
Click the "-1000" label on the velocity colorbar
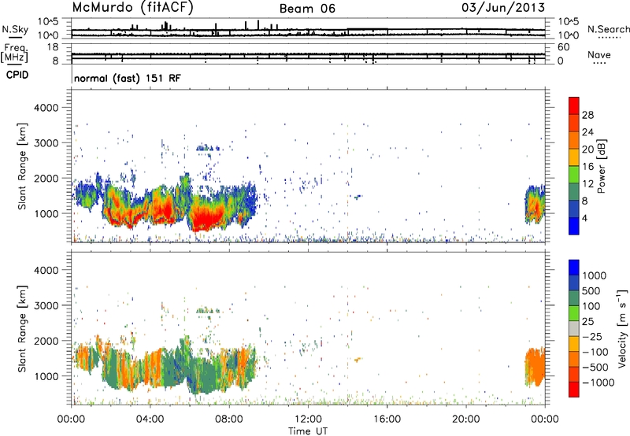click(x=598, y=382)
